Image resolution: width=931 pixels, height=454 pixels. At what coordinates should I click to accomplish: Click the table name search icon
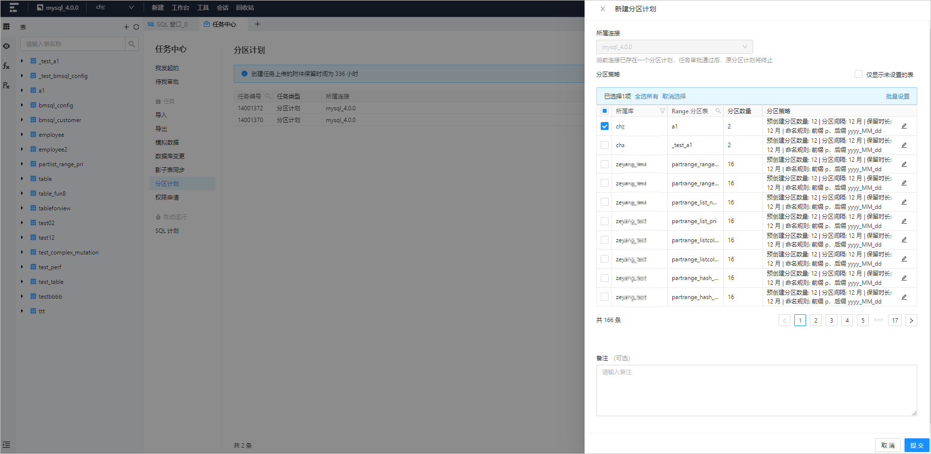(x=131, y=44)
